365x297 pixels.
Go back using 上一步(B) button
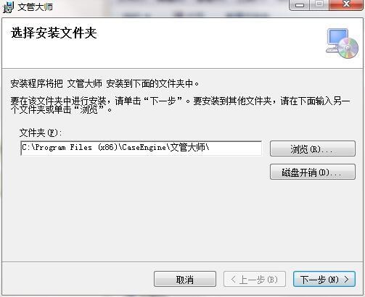pyautogui.click(x=255, y=279)
